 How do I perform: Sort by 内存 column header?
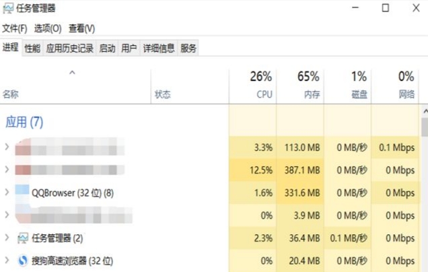click(x=300, y=86)
